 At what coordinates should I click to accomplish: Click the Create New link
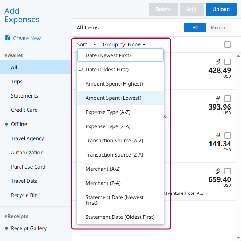(27, 38)
